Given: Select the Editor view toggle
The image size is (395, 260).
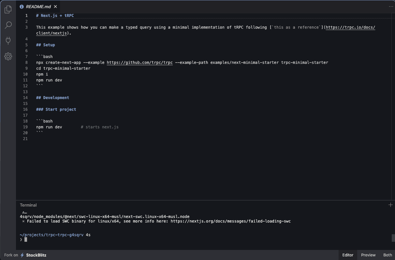Looking at the screenshot, I should pyautogui.click(x=347, y=255).
